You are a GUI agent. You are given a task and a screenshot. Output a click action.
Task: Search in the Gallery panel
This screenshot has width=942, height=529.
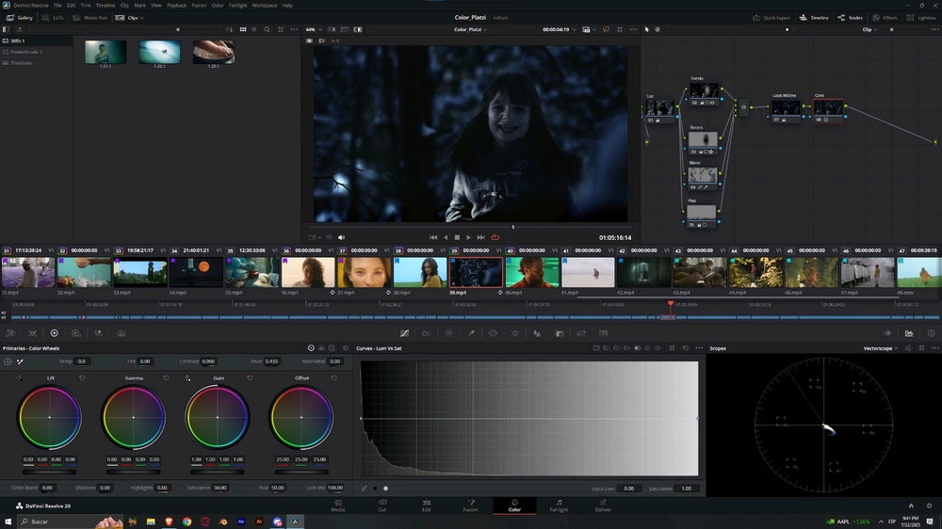pos(268,29)
